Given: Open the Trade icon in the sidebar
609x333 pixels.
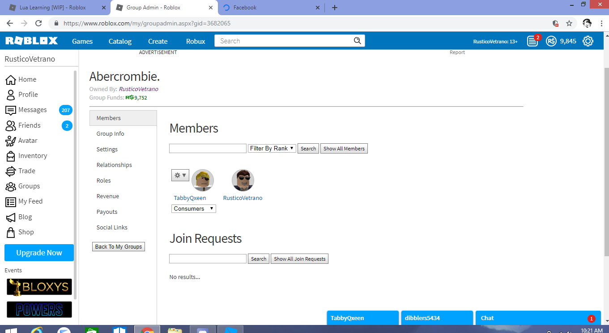Looking at the screenshot, I should coord(10,171).
